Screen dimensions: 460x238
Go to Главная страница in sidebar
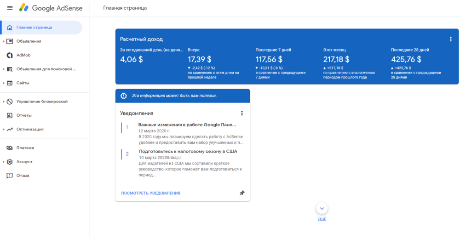tap(41, 28)
